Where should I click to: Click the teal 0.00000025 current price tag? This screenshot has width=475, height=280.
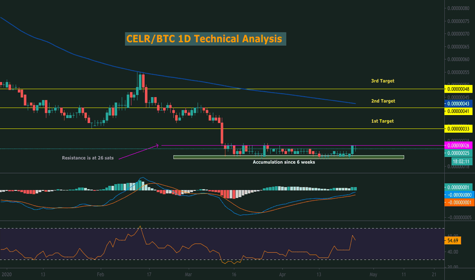(458, 153)
